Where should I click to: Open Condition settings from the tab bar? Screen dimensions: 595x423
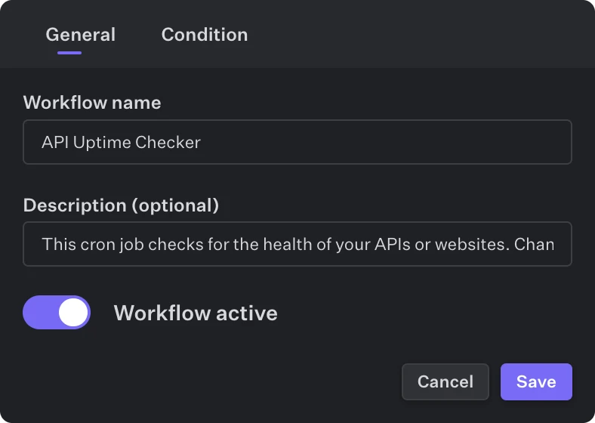pos(204,35)
